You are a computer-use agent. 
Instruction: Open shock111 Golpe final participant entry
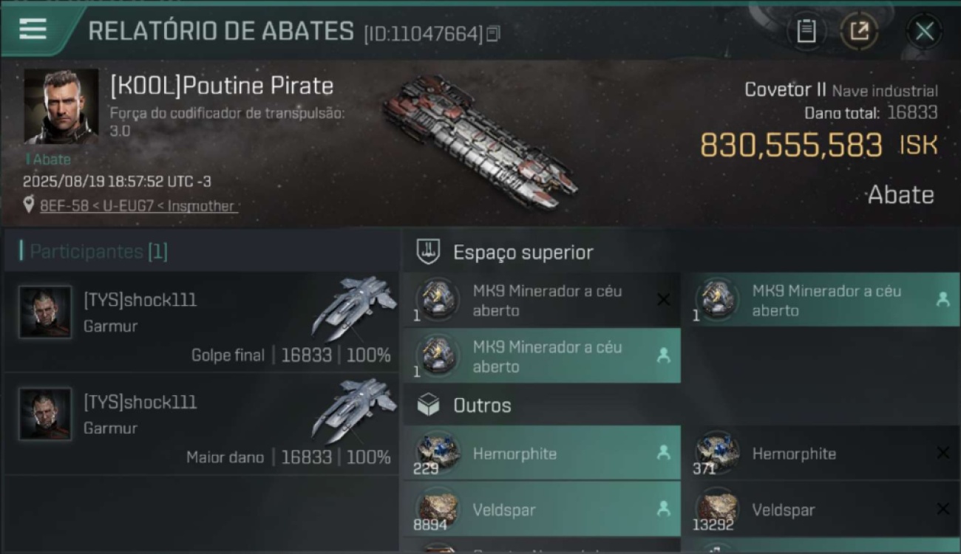[202, 321]
